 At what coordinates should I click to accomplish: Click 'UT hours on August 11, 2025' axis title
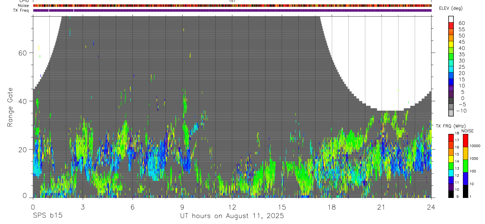[x=232, y=216]
